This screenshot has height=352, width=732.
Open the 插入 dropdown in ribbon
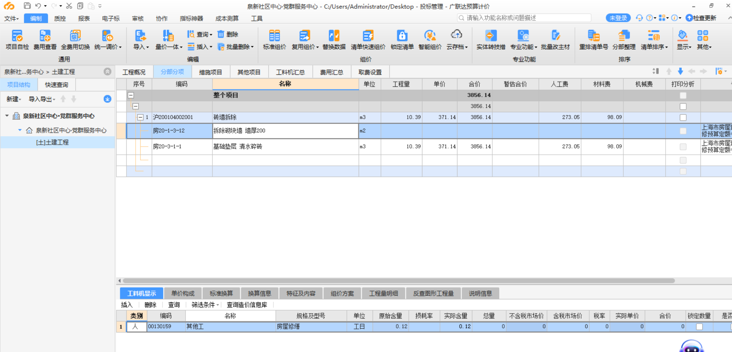[200, 47]
